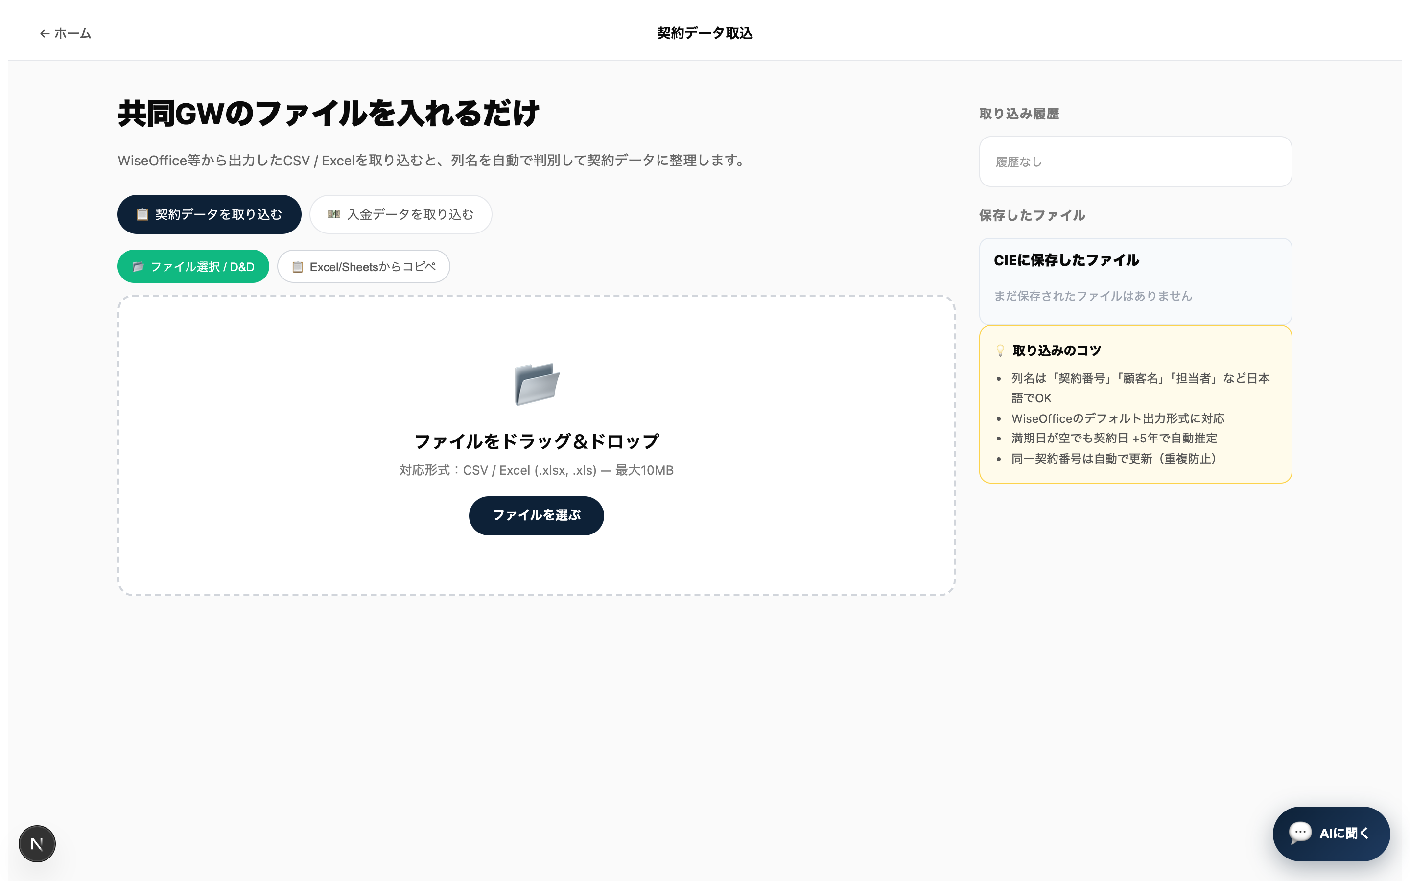Click the chat bubble icon in AIに聞く
The height and width of the screenshot is (881, 1410).
1300,833
